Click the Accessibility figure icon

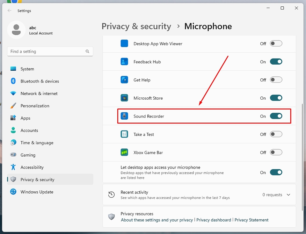pos(13,167)
